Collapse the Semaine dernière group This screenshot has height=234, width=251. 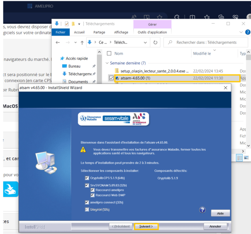click(107, 63)
